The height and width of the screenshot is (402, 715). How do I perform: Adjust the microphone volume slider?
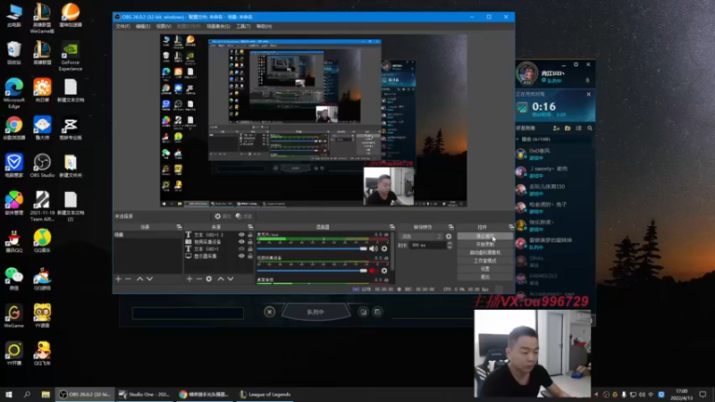(x=312, y=248)
